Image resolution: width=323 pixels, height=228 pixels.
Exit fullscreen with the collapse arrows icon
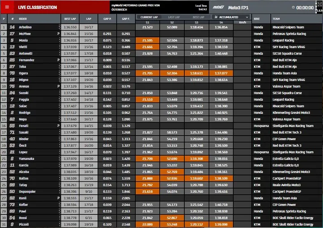pos(319,4)
